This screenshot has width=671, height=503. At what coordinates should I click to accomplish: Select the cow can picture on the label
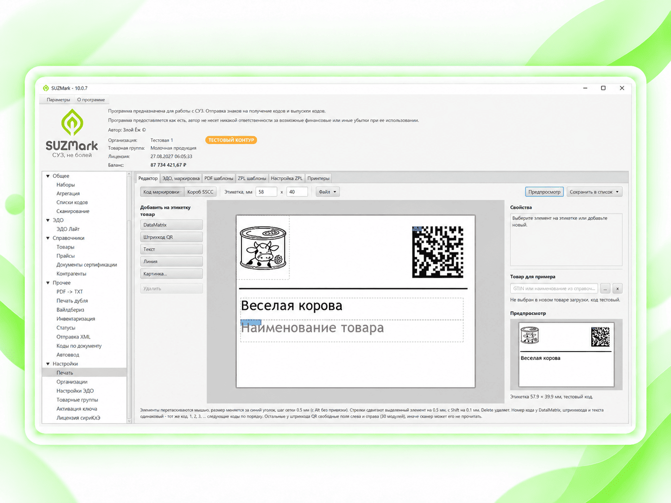(x=263, y=248)
